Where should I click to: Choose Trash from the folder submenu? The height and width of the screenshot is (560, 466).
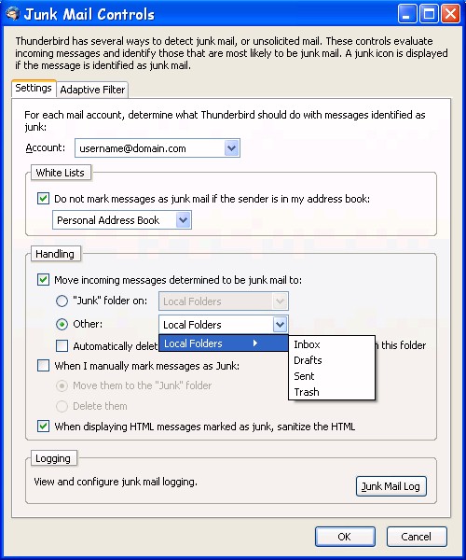(x=331, y=392)
